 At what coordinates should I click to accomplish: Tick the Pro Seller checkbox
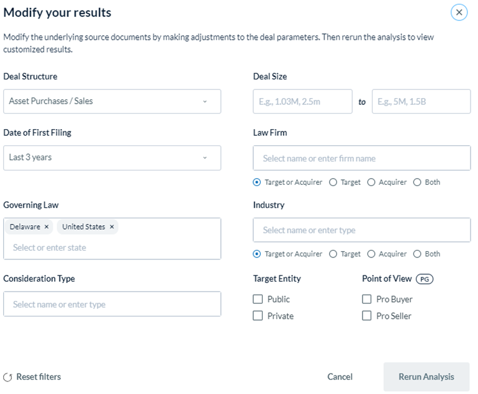366,315
